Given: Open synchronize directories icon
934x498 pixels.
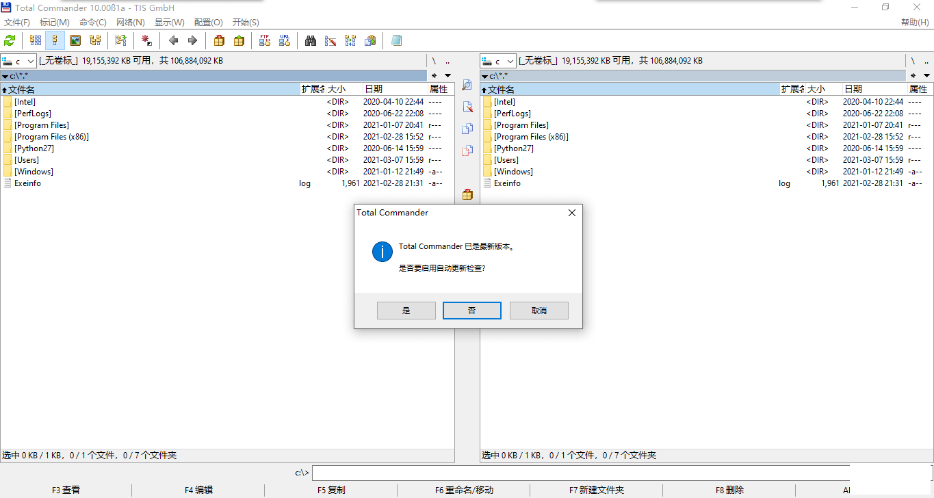Looking at the screenshot, I should [350, 40].
